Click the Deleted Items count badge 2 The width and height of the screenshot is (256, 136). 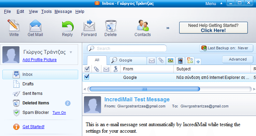tap(68, 103)
